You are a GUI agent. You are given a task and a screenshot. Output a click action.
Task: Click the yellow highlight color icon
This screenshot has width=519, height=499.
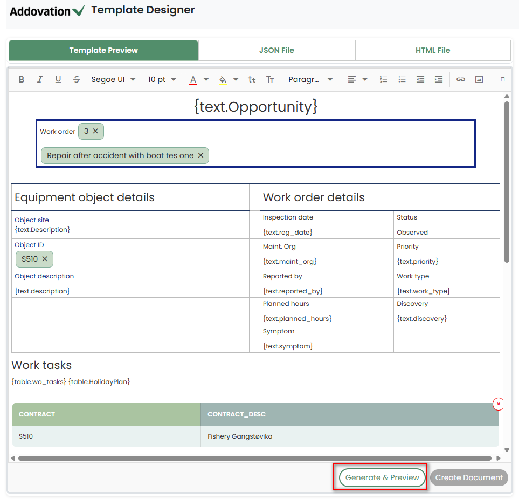(x=223, y=79)
